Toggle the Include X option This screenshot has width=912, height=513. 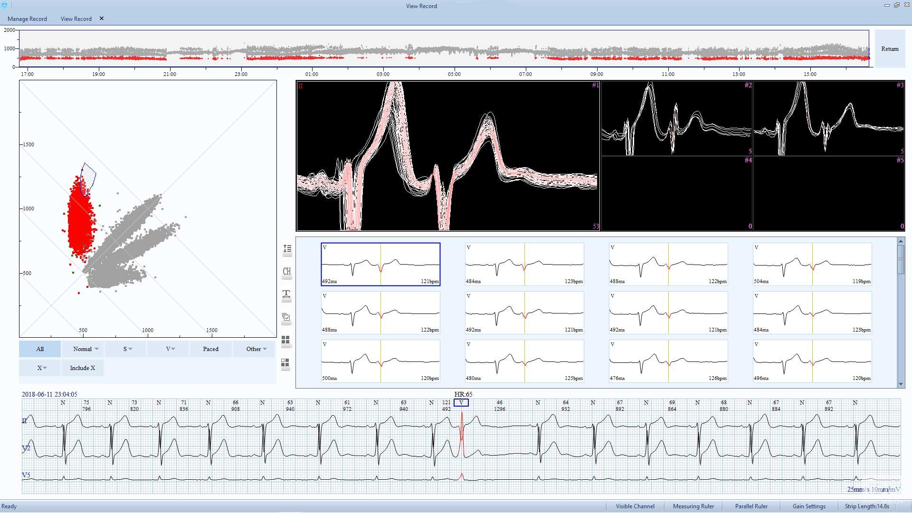point(83,368)
